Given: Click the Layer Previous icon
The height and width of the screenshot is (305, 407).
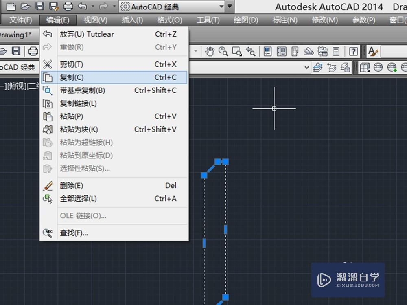Looking at the screenshot, I should click(331, 68).
